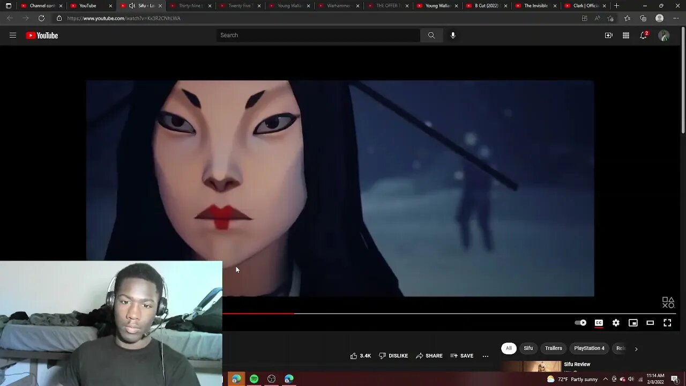Open the taskbar clock and date
Image resolution: width=686 pixels, height=386 pixels.
(x=655, y=379)
